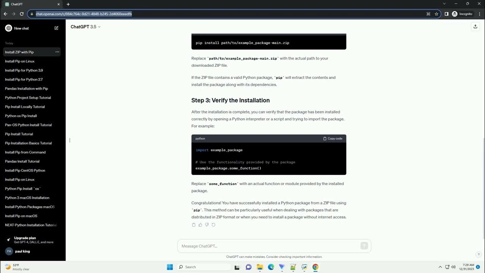
Task: Click the ChatGPT logo beside New chat
Action: tap(8, 28)
